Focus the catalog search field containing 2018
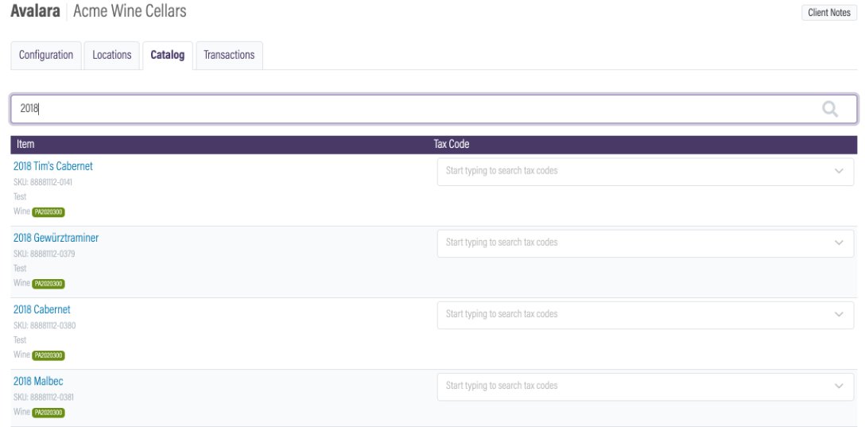 pyautogui.click(x=433, y=109)
